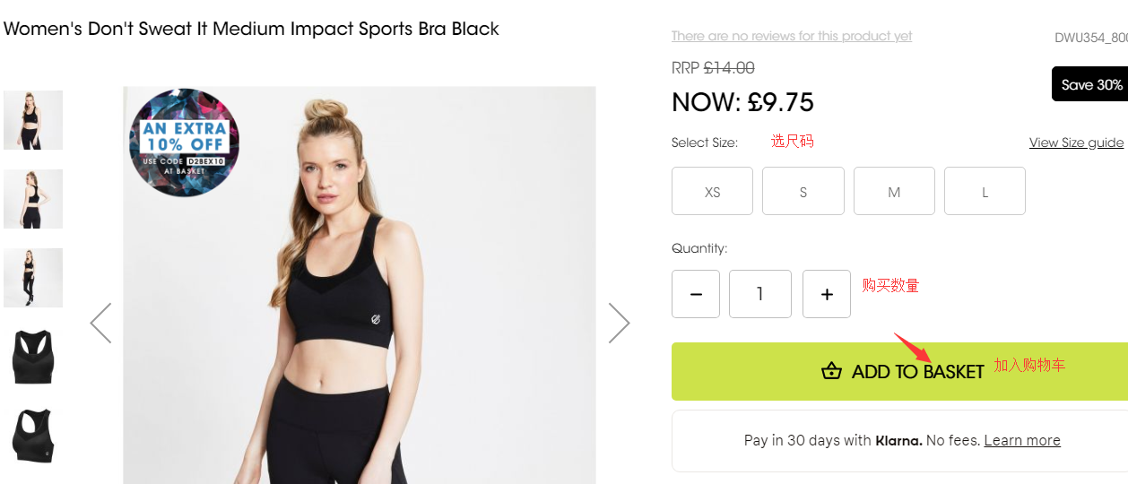Click the quantity input field
Image resolution: width=1128 pixels, height=484 pixels.
tap(760, 294)
